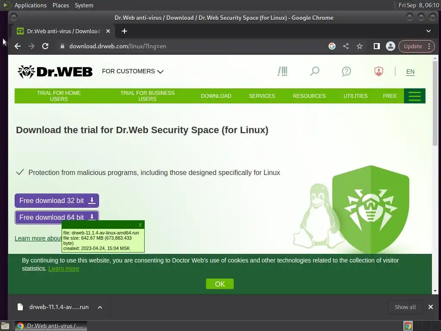This screenshot has width=441, height=331.
Task: Expand the tab search chevron
Action: point(429,31)
